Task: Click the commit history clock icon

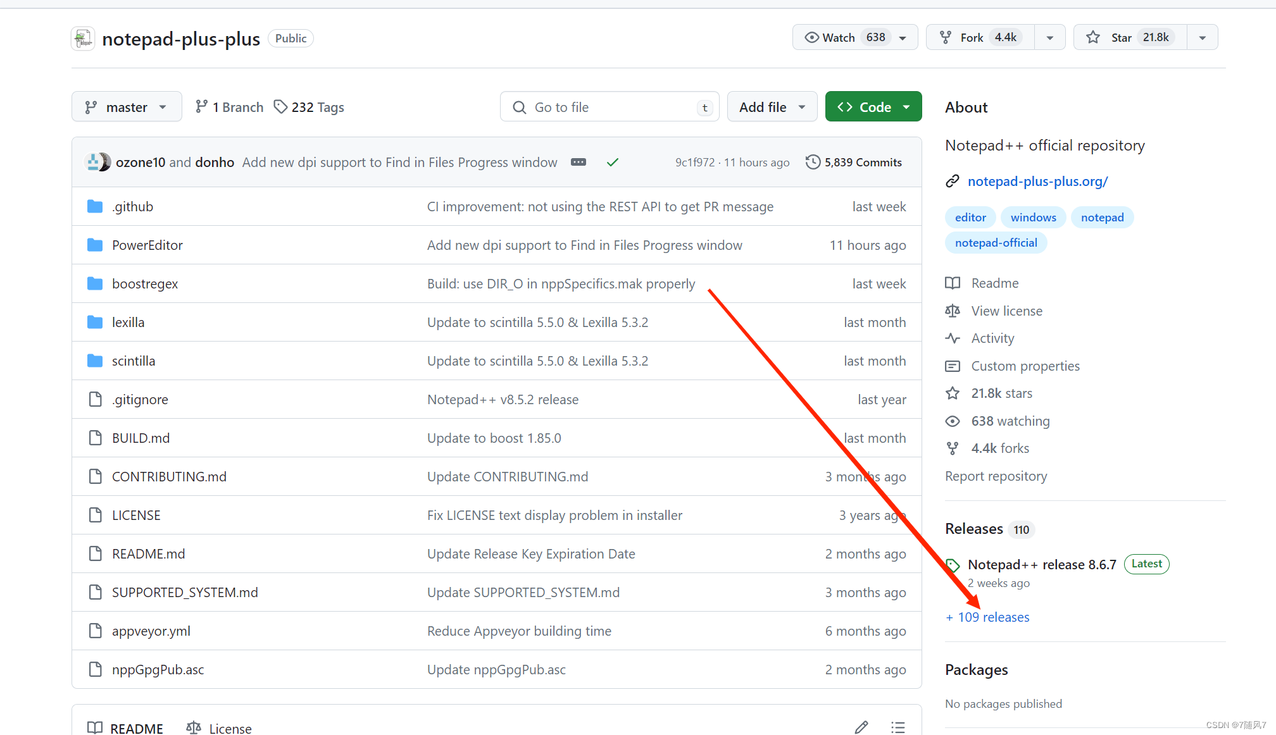Action: [813, 162]
